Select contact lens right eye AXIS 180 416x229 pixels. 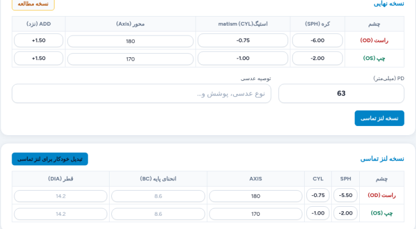(x=255, y=196)
